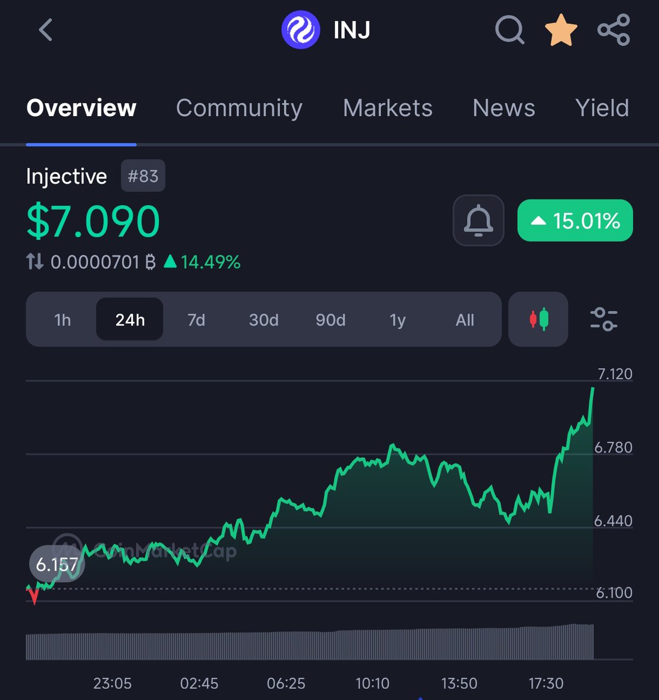Open the price alert bell
Viewport: 659px width, 700px height.
click(478, 220)
